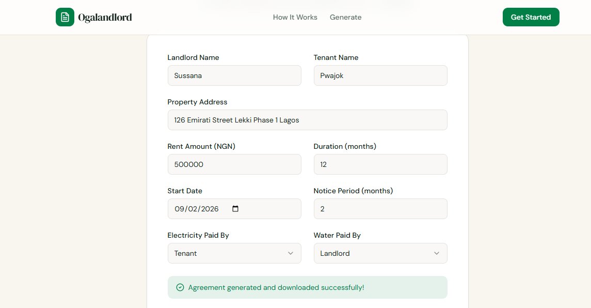Focus the Landlord Name field with Sussana
Screen dimensions: 591x308
[x=234, y=75]
